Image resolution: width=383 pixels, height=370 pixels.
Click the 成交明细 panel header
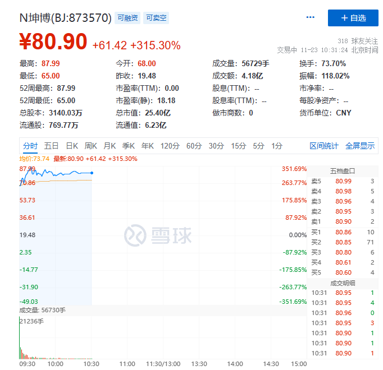(343, 283)
